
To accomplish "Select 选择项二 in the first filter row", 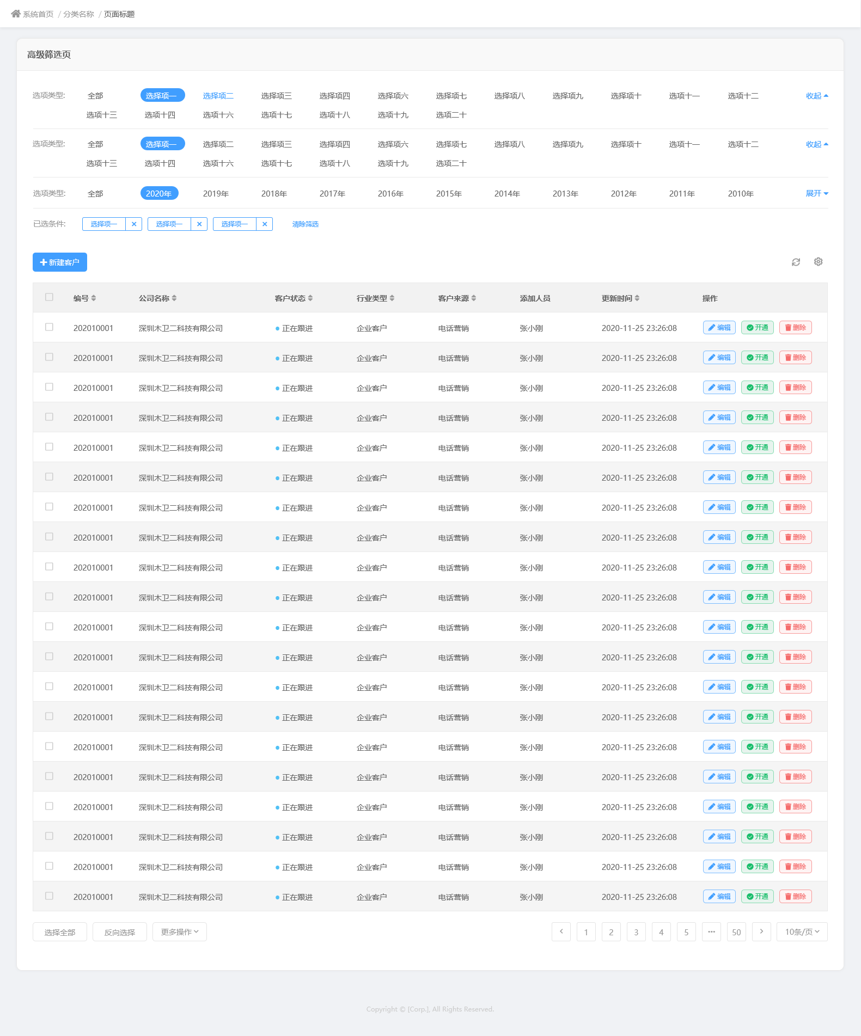I will [x=218, y=96].
